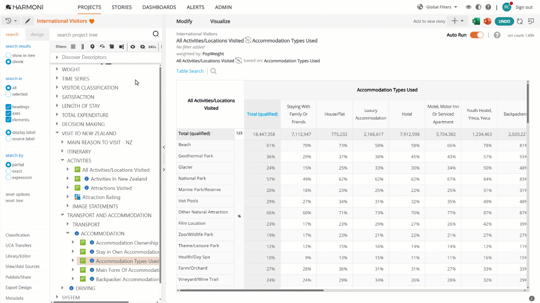540x303 pixels.
Task: Export table to PowerPoint
Action: pyautogui.click(x=487, y=21)
